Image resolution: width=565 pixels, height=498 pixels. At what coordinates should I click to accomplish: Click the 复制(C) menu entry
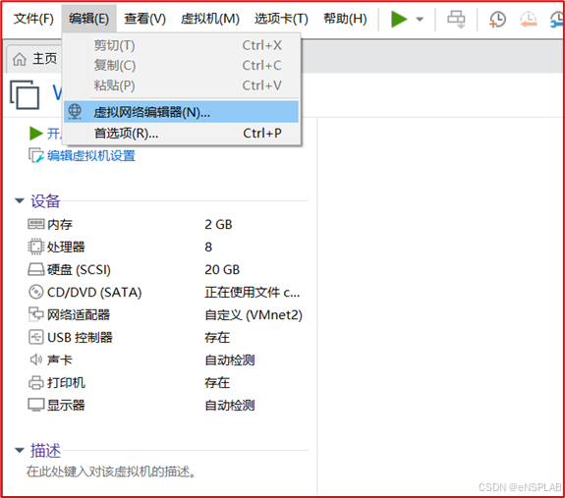pyautogui.click(x=181, y=66)
